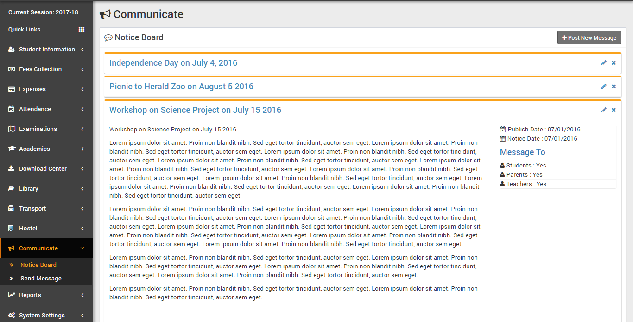This screenshot has width=633, height=322.
Task: Delete the Independence Day notice
Action: tap(614, 63)
